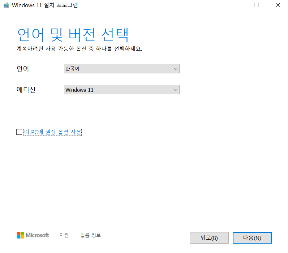
Task: Continue with the 다음(N) button
Action: click(252, 238)
